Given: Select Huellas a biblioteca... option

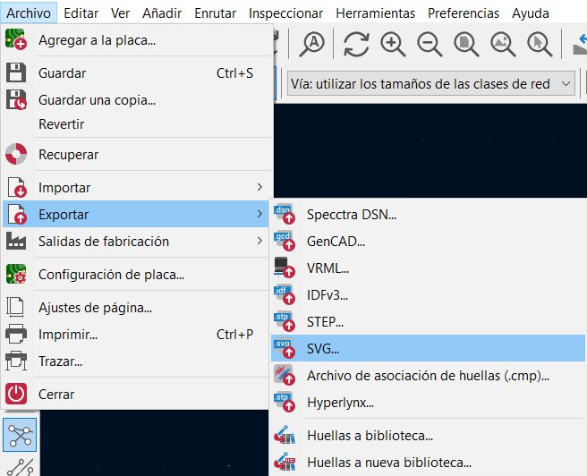Looking at the screenshot, I should point(428,436).
